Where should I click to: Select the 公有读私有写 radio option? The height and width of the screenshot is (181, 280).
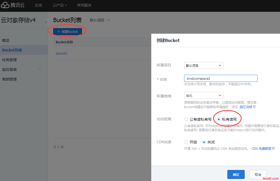(186, 119)
